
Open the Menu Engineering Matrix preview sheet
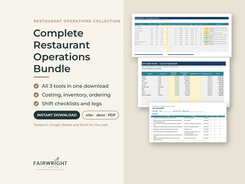pos(181,35)
